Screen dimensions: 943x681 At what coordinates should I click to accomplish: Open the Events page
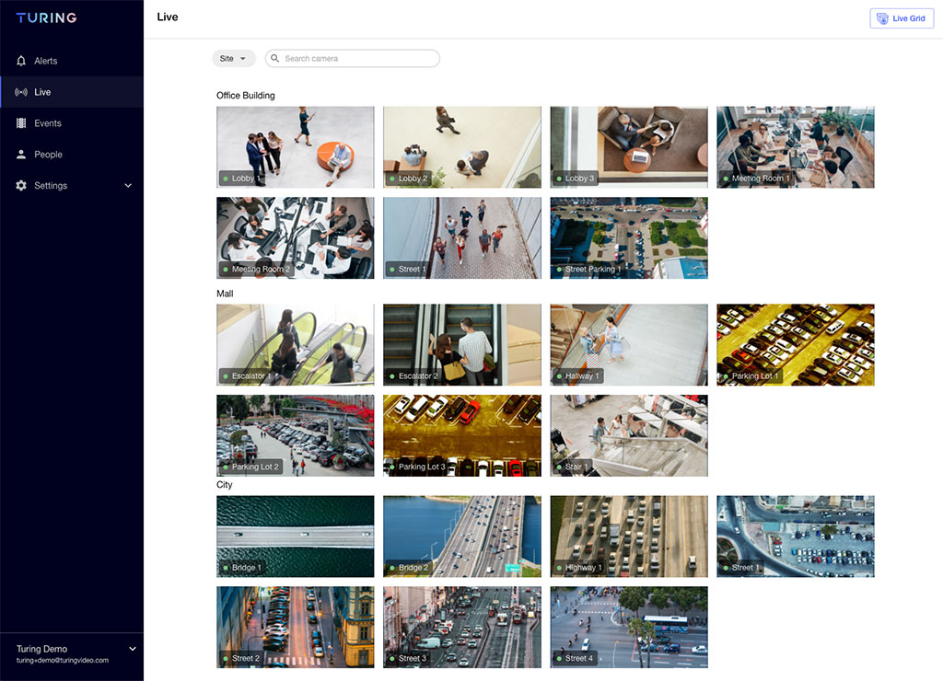pos(72,123)
